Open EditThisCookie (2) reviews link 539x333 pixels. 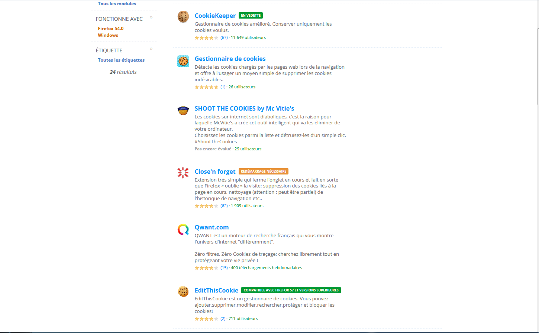tap(223, 319)
